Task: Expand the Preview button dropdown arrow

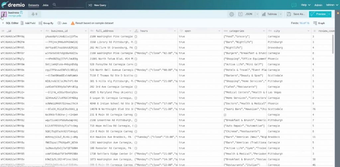Action: (x=329, y=14)
